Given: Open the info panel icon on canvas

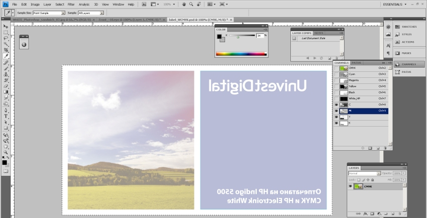Looking at the screenshot, I should tap(24, 45).
